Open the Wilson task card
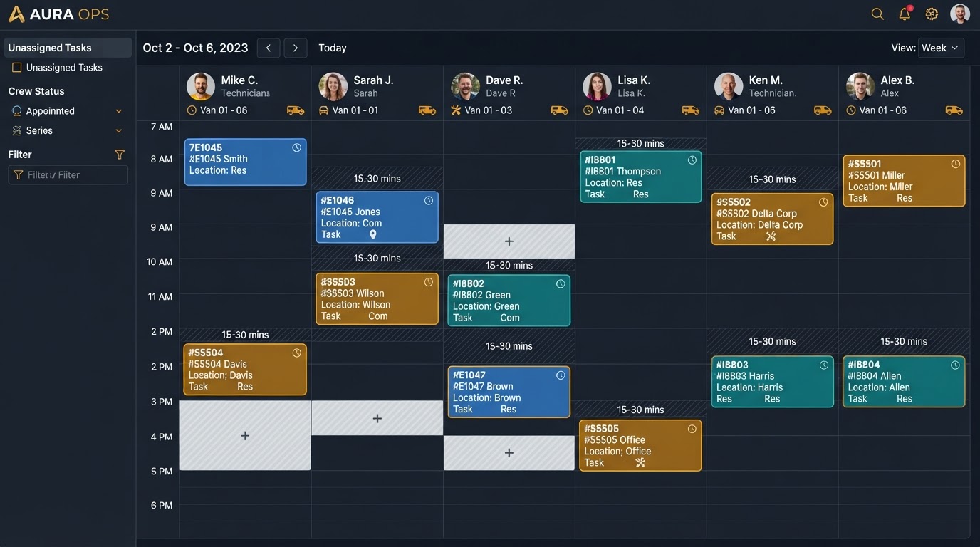The width and height of the screenshot is (980, 547). (x=377, y=299)
